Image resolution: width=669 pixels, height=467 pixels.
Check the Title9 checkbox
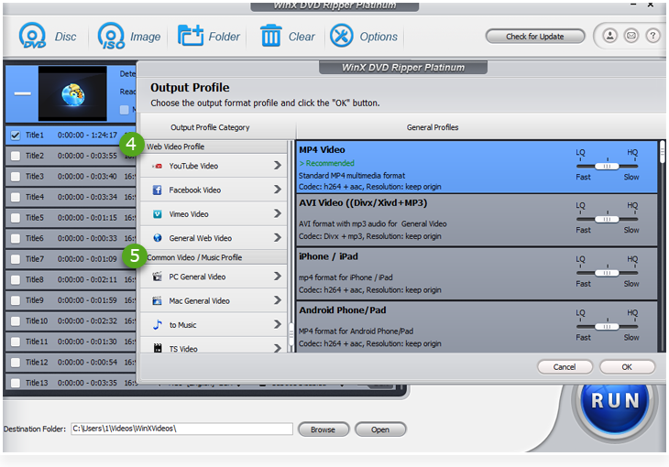(x=16, y=300)
